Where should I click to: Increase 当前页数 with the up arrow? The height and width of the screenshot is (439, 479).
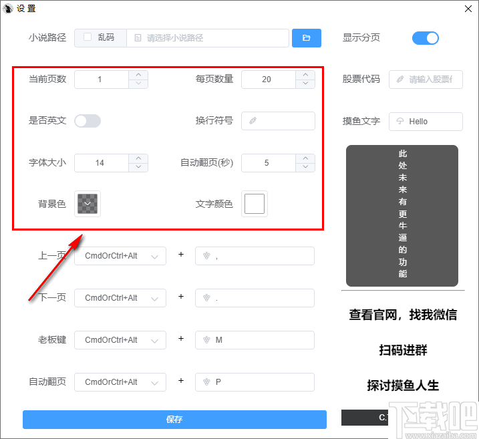(138, 75)
